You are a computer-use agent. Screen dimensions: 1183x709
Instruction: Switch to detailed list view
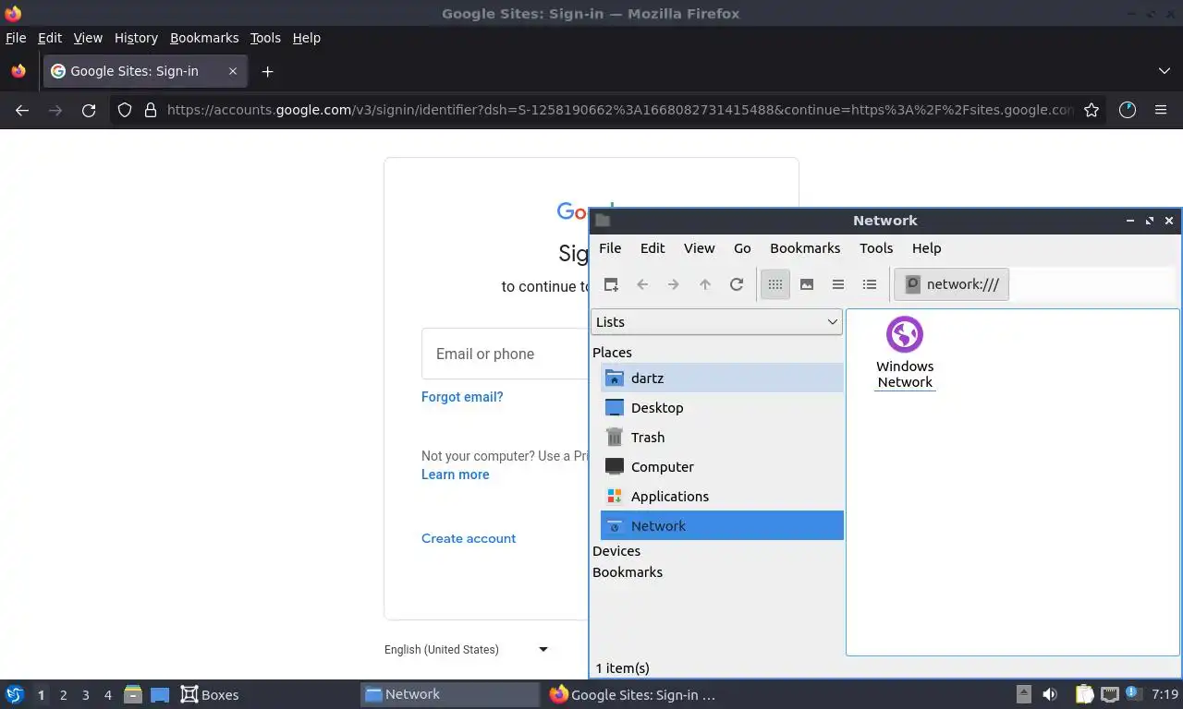[x=870, y=284]
